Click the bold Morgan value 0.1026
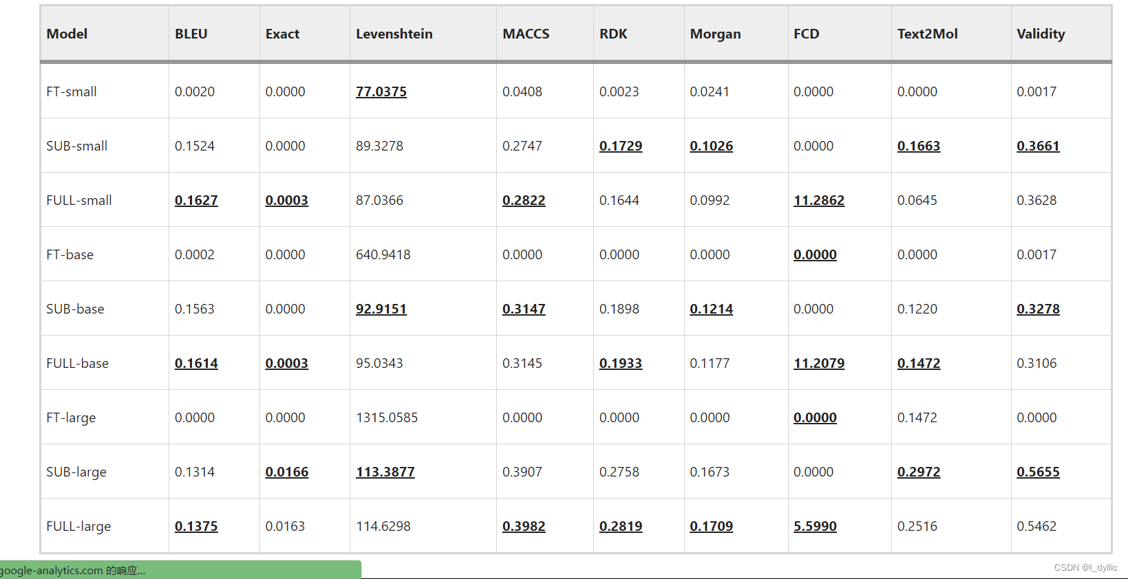 coord(712,146)
